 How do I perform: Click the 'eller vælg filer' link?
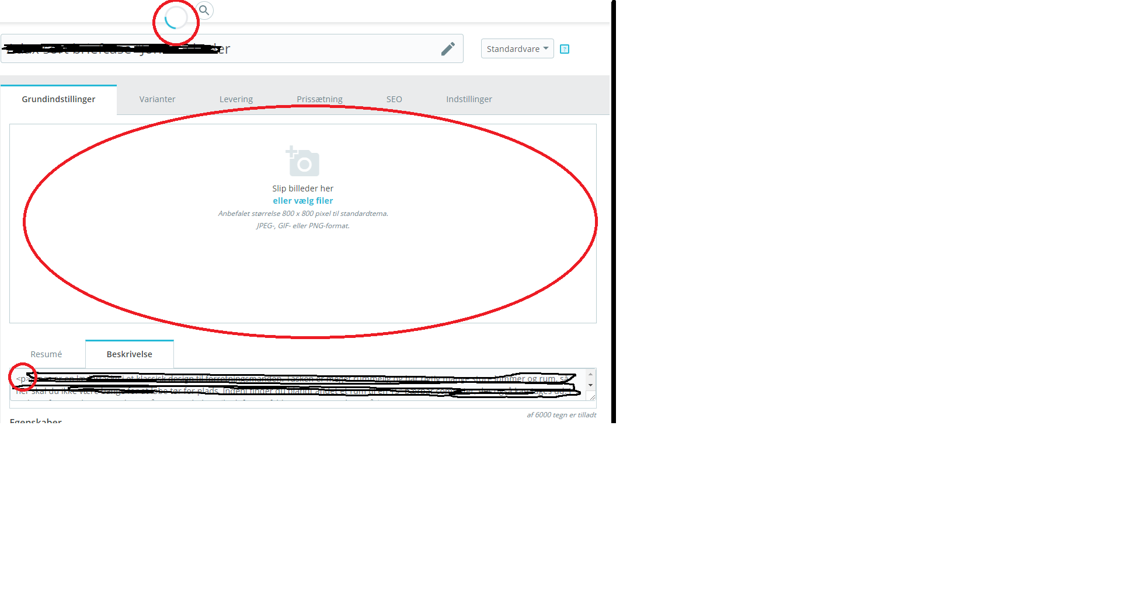[x=302, y=201]
